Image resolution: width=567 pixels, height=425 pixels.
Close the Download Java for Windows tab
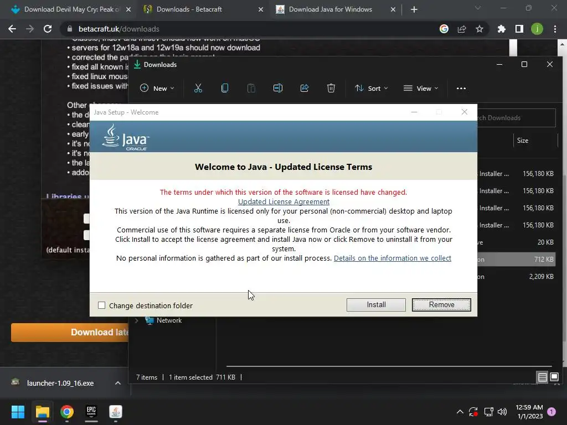393,9
